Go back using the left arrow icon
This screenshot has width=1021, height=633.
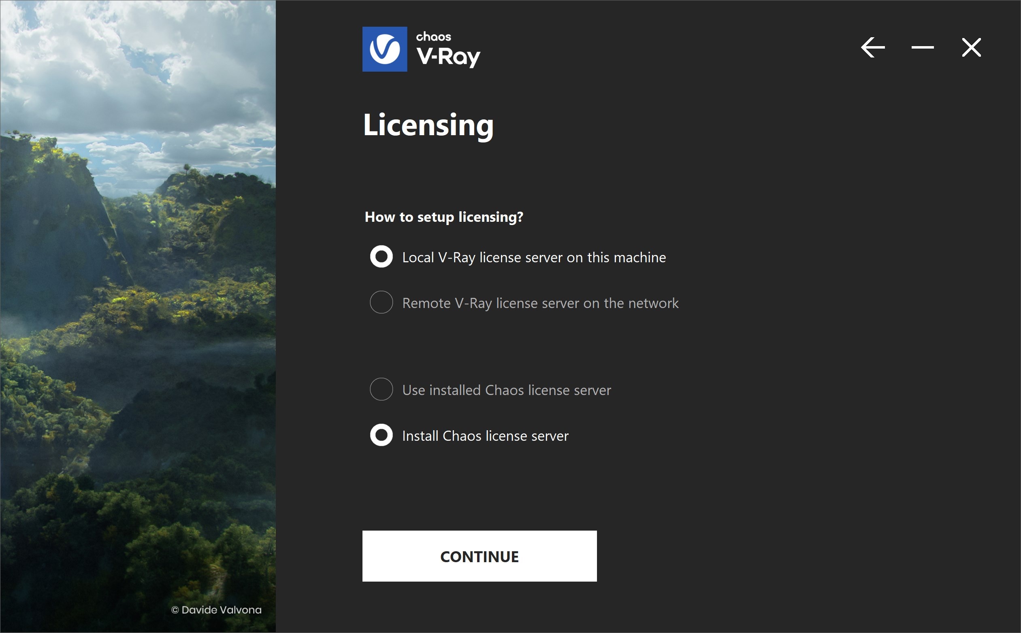point(873,47)
